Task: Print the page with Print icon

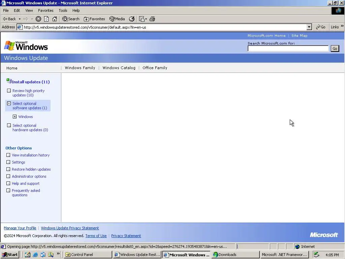Action: pyautogui.click(x=152, y=19)
